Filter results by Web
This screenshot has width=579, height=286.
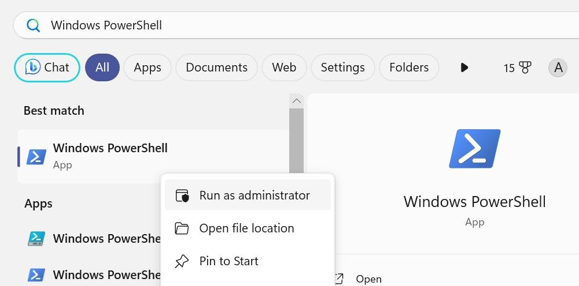click(284, 67)
